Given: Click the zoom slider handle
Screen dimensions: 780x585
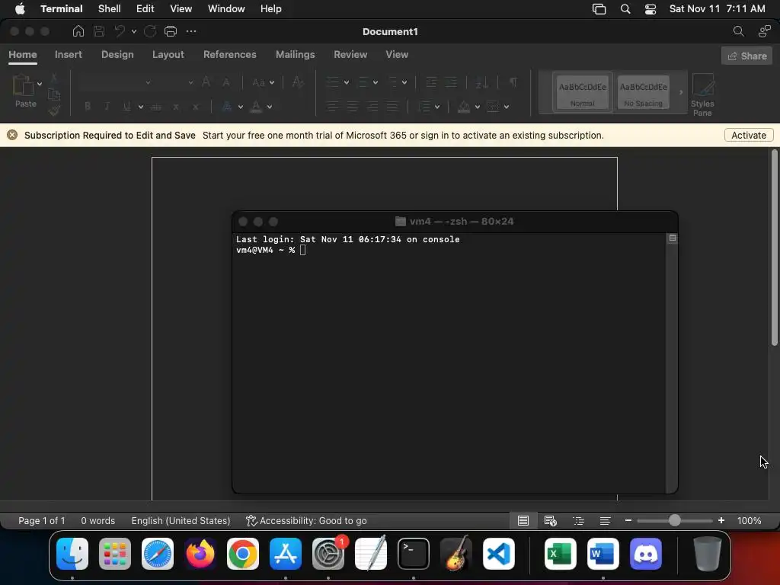Looking at the screenshot, I should 675,521.
